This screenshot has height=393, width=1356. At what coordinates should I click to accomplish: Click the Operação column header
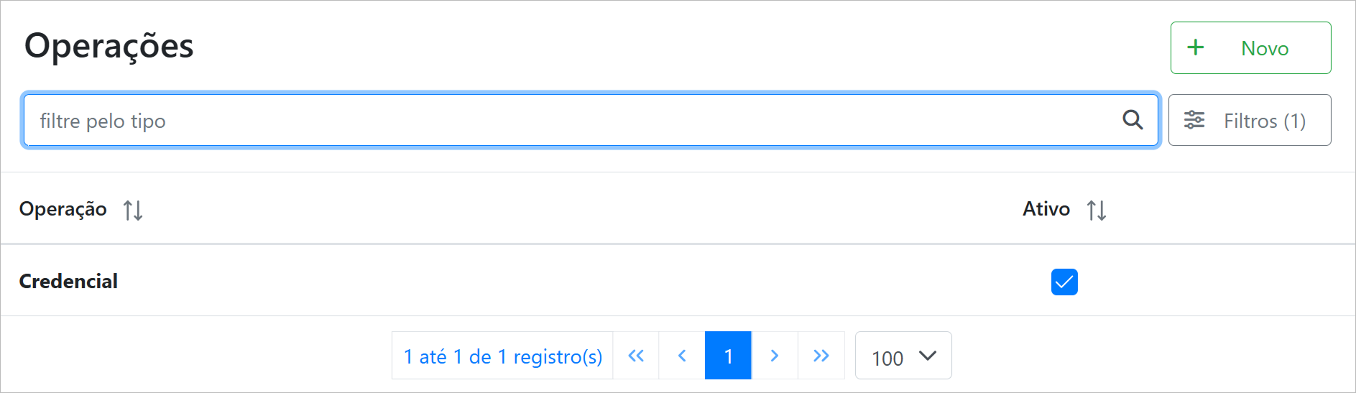click(63, 209)
